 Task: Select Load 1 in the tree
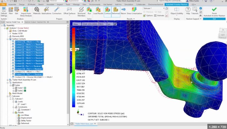click(23, 104)
